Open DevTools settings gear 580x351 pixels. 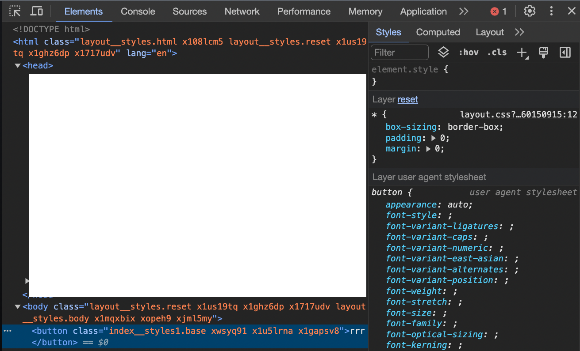pyautogui.click(x=530, y=11)
